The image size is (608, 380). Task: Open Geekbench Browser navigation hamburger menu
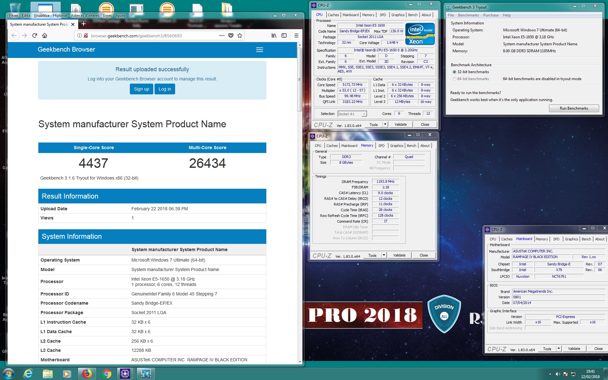click(x=260, y=50)
